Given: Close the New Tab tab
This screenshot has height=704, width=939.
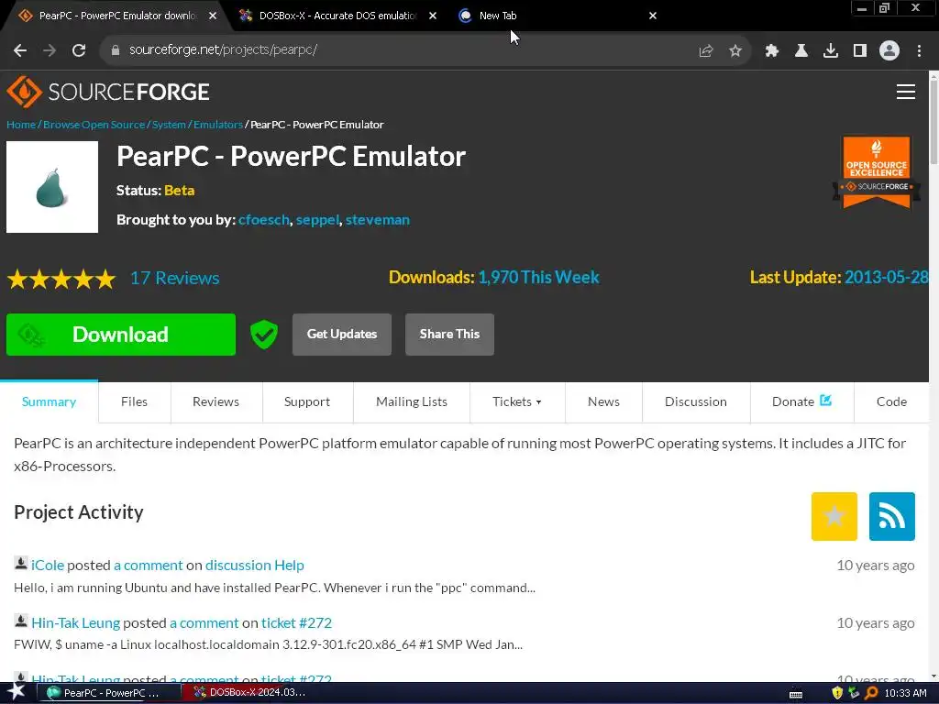Looking at the screenshot, I should click(x=653, y=16).
